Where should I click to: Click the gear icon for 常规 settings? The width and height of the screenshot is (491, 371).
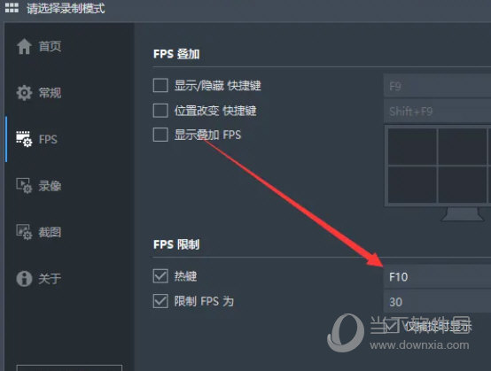click(x=24, y=93)
